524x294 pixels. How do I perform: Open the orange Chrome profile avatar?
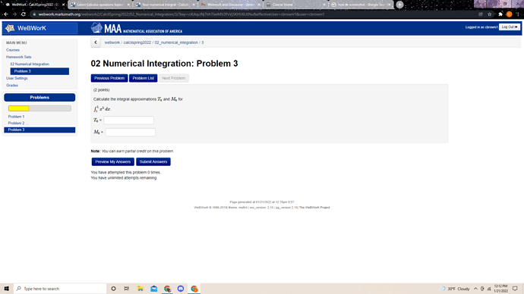[x=509, y=14]
